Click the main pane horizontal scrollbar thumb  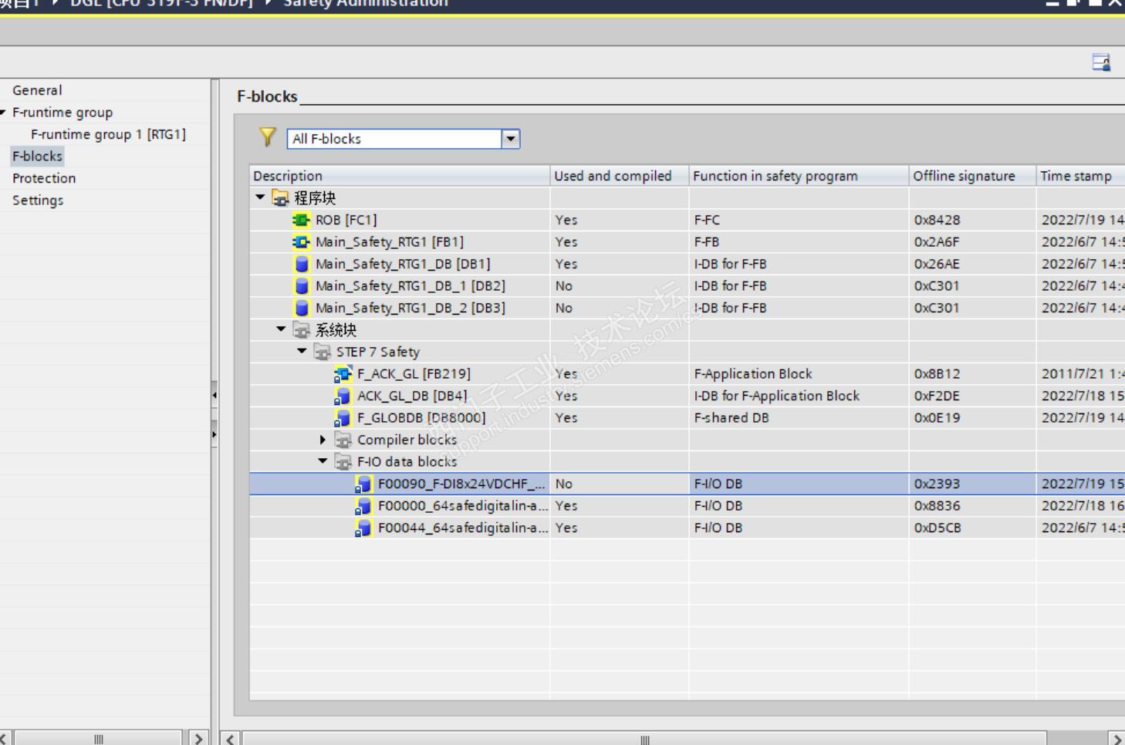tap(644, 739)
